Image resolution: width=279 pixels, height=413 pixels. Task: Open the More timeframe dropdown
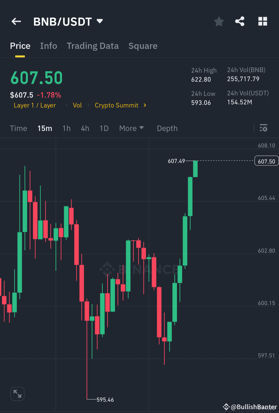(x=131, y=128)
